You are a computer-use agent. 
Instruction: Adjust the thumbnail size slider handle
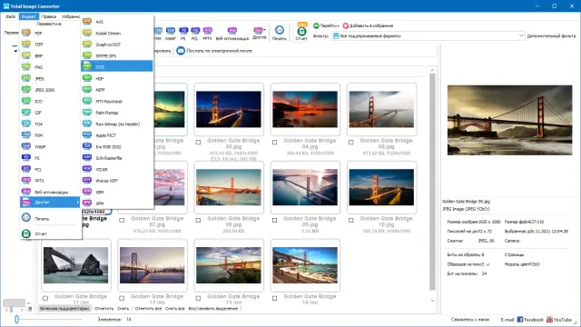point(16,319)
